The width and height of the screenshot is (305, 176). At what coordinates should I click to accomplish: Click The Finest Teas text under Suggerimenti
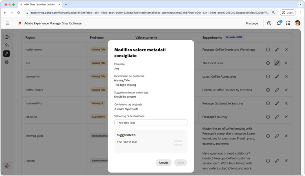pyautogui.click(x=127, y=142)
